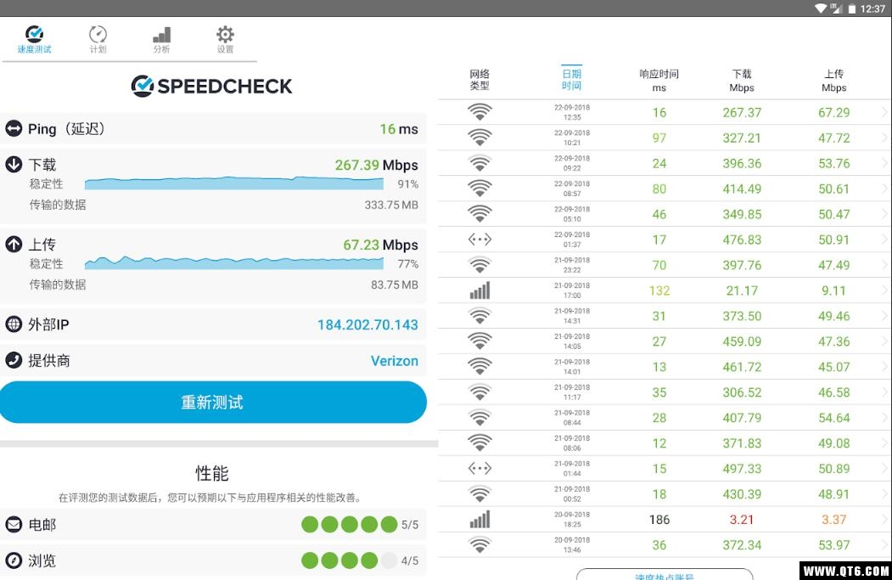
Task: Expand details chevron for 461.72 Mbps row
Action: (x=884, y=367)
